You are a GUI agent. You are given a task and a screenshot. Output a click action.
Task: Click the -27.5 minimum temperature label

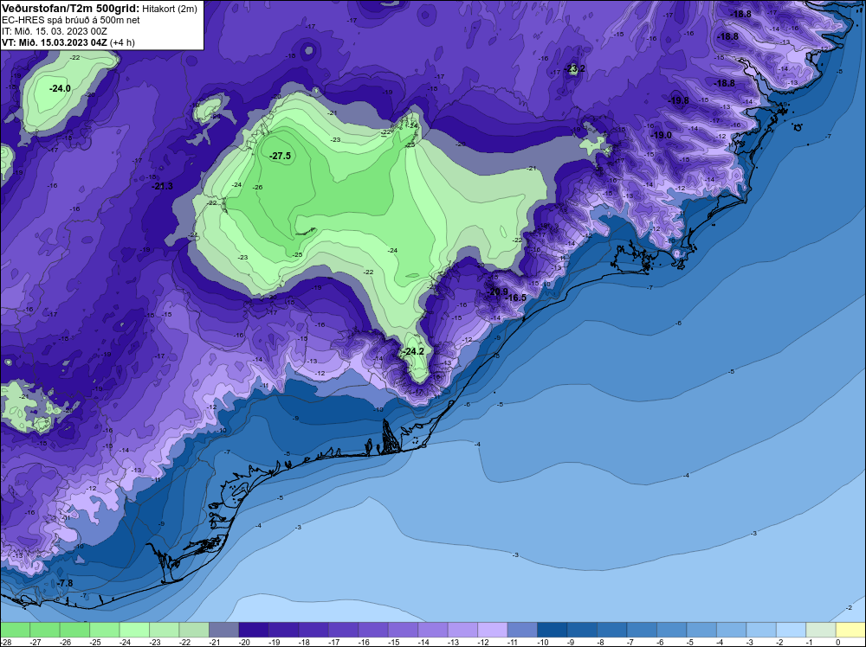[280, 156]
